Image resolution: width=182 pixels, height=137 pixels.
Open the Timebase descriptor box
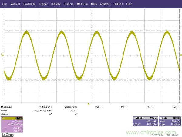144,121
